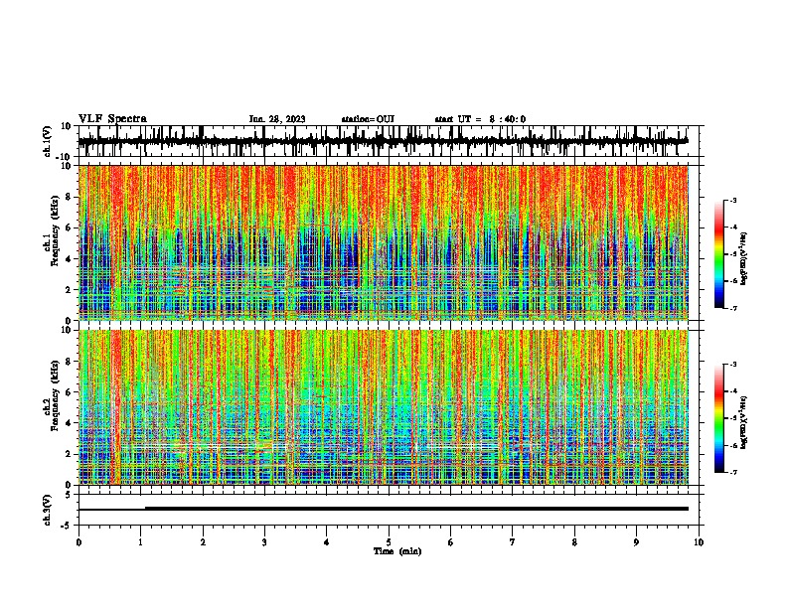Click the ch.2 spectrogram color scale bar

coord(719,418)
